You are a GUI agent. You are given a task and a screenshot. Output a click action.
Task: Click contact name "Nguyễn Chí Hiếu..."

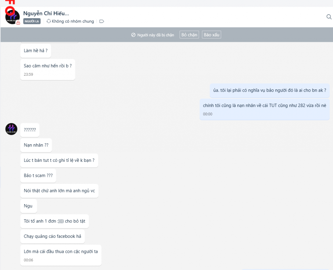46,13
